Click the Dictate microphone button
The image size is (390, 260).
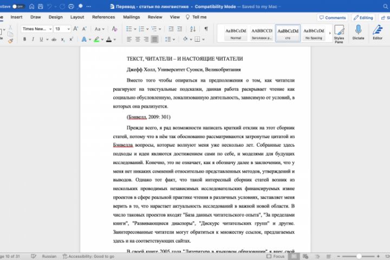coord(358,32)
